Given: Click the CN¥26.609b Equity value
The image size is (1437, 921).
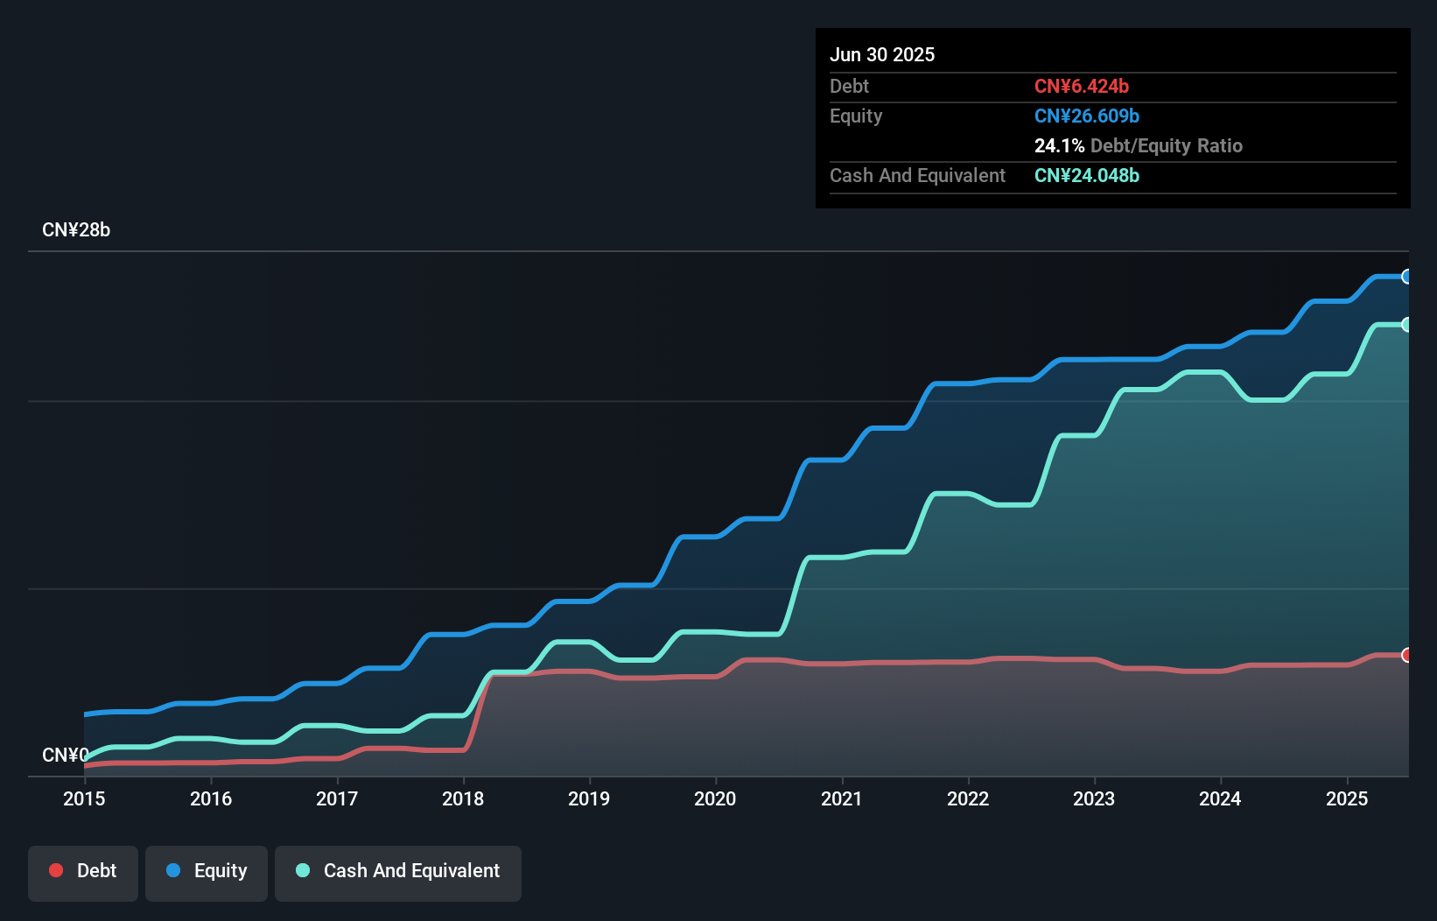Looking at the screenshot, I should tap(1086, 116).
